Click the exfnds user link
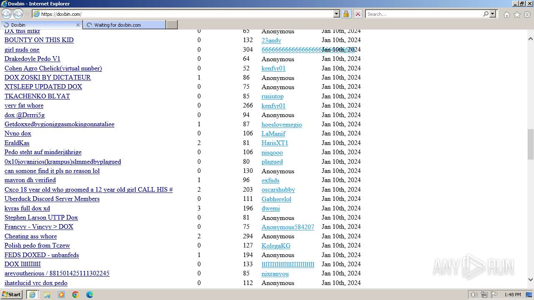This screenshot has height=300, width=534. [x=270, y=180]
